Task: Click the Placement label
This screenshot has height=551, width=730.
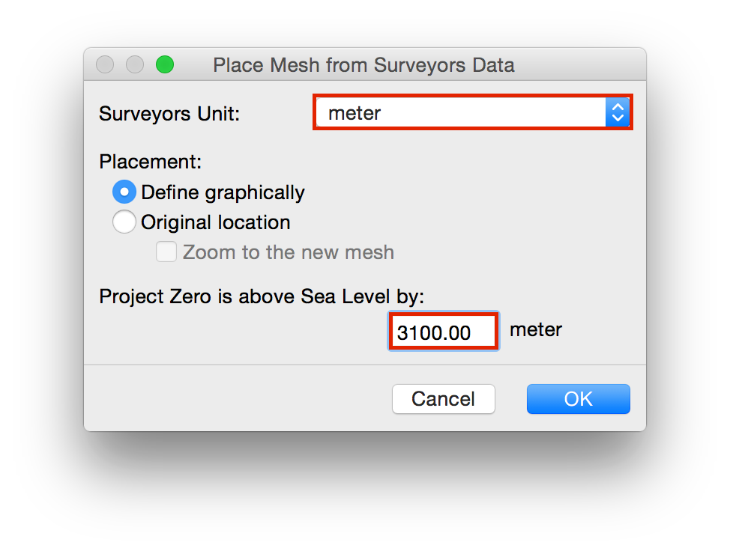Action: pos(151,162)
